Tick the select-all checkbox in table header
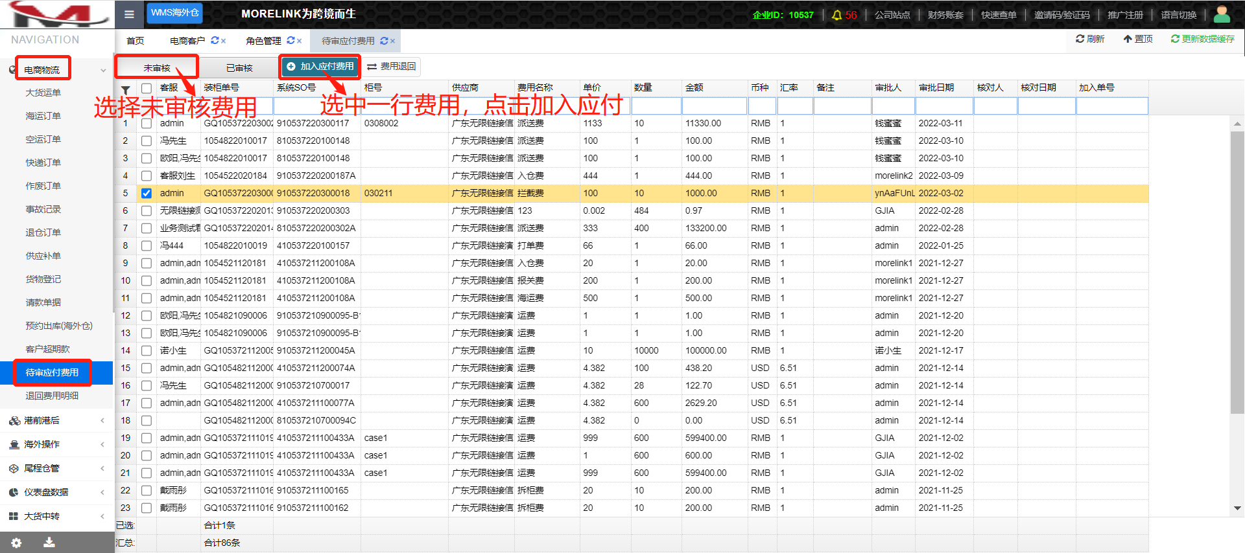Screen dimensions: 1245x553 click(x=147, y=88)
